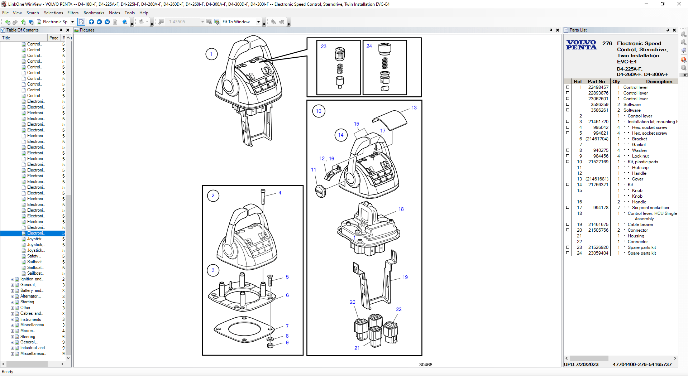688x376 pixels.
Task: Click the back navigation arrow in the toolbar
Action: [x=8, y=22]
